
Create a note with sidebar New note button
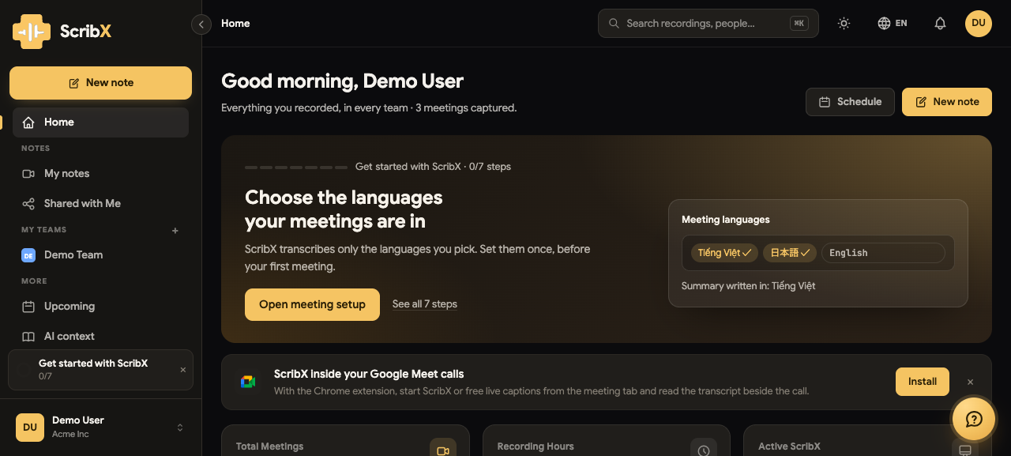(x=100, y=83)
